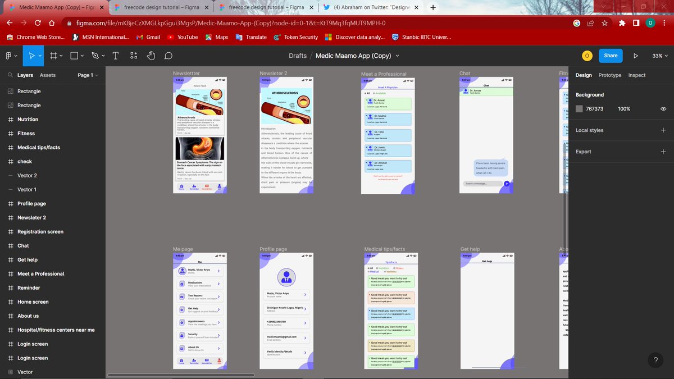
Task: Select the Add comment tool
Action: 168,56
